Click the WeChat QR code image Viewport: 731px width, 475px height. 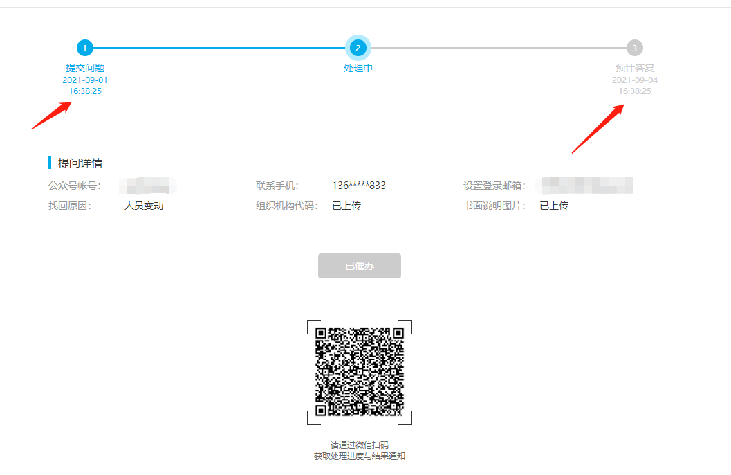click(360, 372)
